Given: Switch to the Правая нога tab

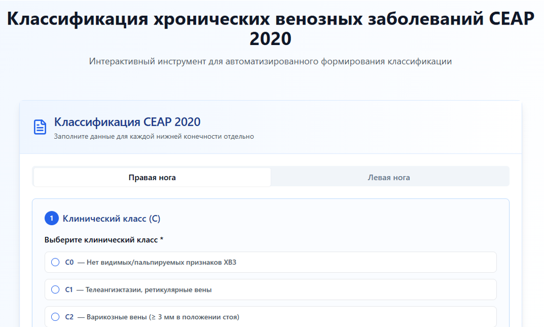Looking at the screenshot, I should pos(152,177).
